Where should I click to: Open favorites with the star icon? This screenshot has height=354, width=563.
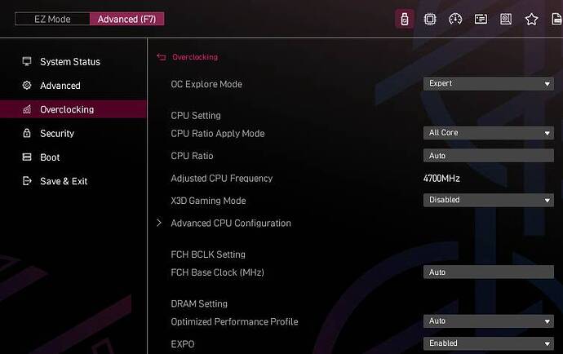tap(532, 19)
